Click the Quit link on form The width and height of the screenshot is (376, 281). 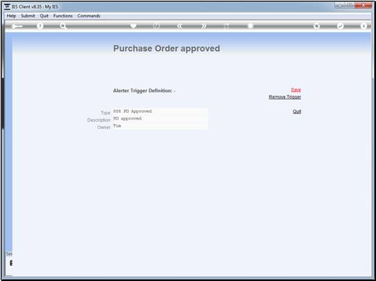click(x=297, y=111)
